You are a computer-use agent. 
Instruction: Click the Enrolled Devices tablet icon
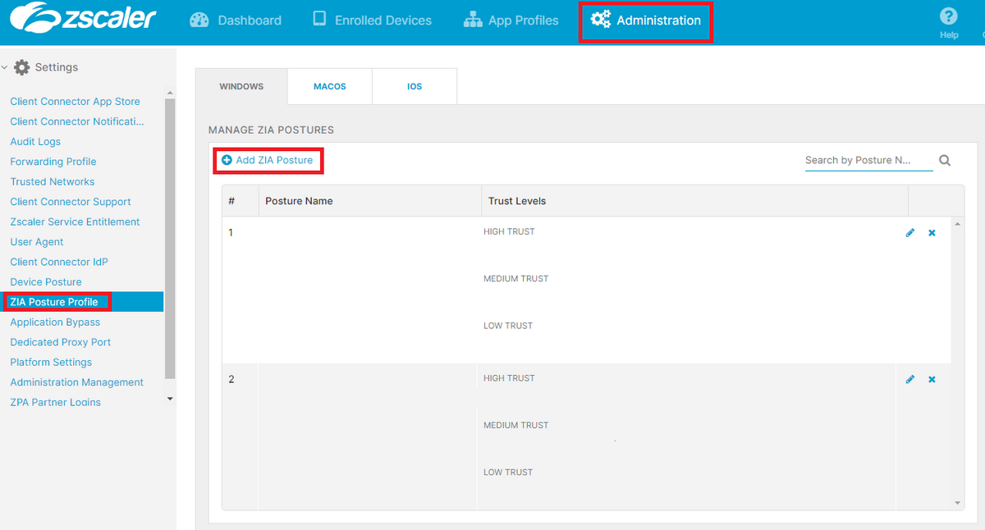pos(319,19)
